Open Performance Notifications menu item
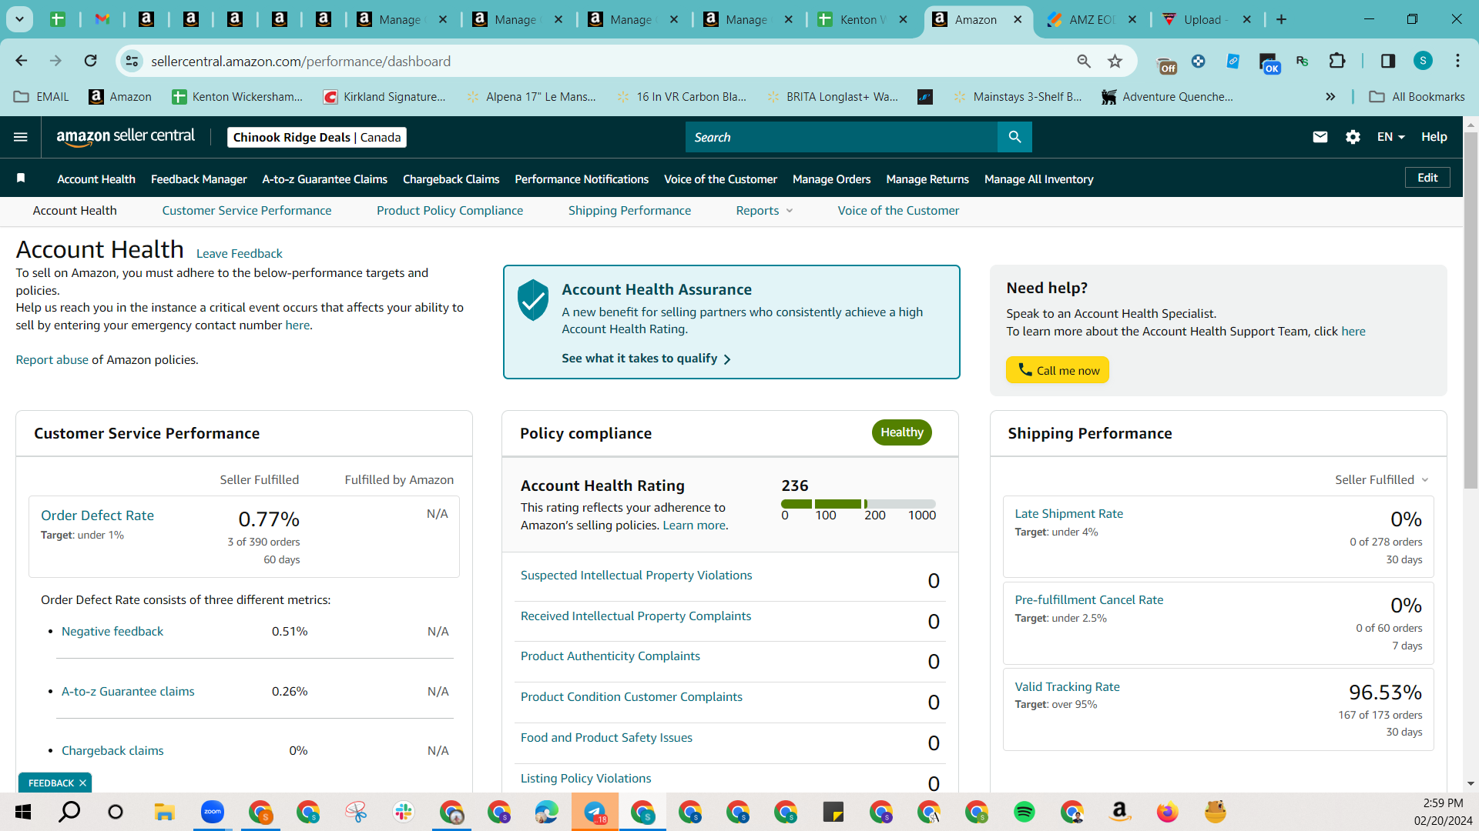The width and height of the screenshot is (1479, 831). pyautogui.click(x=582, y=179)
